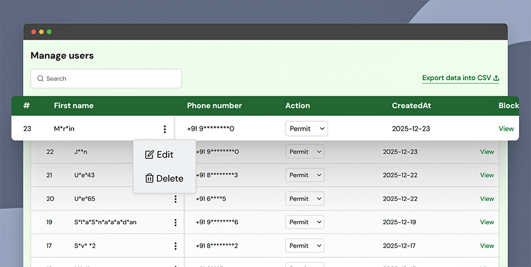
Task: Click the yellow minimize window button
Action: 41,32
